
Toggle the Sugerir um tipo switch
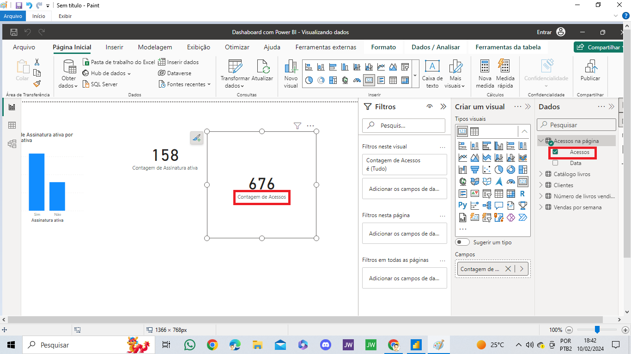coord(462,242)
